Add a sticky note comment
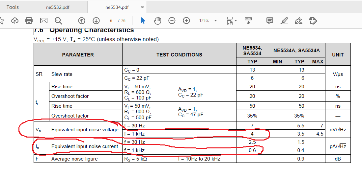362x174 pixels. [x=270, y=21]
